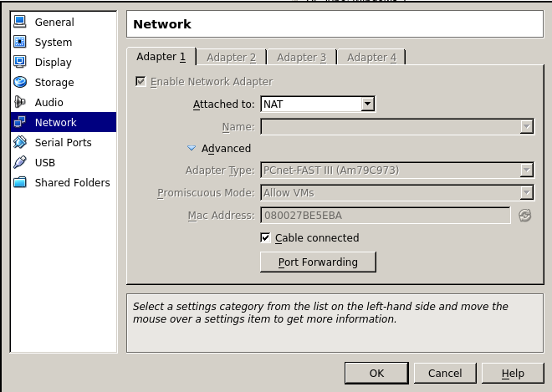Select the Shared Folders icon
Screen dimensions: 552x392
pyautogui.click(x=20, y=182)
